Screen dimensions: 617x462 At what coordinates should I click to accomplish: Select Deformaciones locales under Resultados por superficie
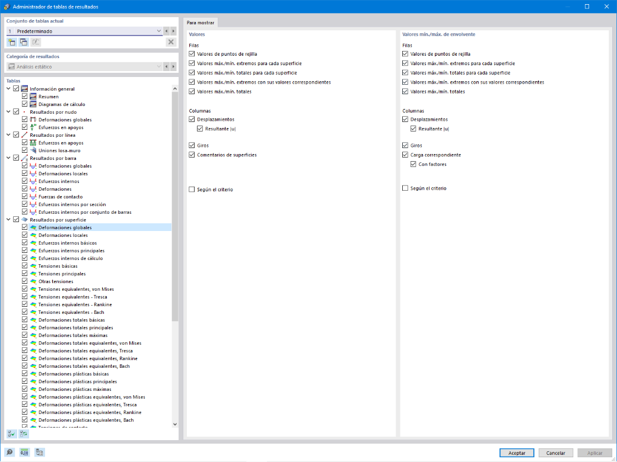click(63, 235)
